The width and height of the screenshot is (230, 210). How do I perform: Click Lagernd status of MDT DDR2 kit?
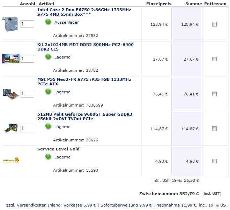coord(62,57)
